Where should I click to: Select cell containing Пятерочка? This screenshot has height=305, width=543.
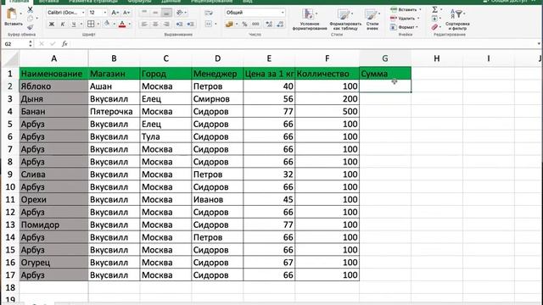[x=114, y=111]
